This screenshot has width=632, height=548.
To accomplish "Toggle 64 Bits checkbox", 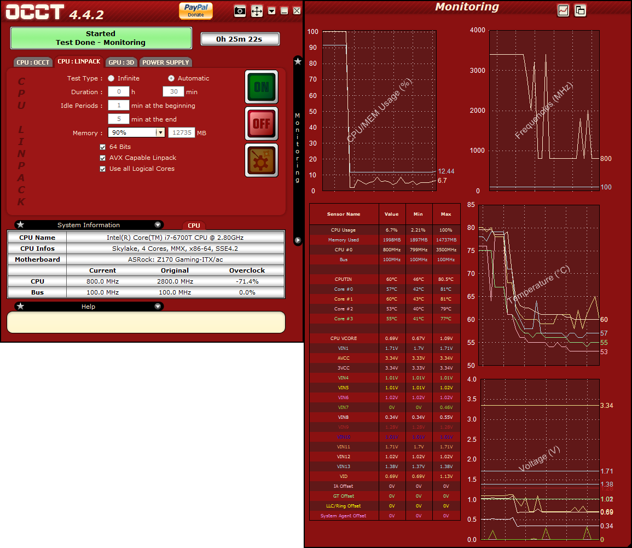I will coord(102,147).
